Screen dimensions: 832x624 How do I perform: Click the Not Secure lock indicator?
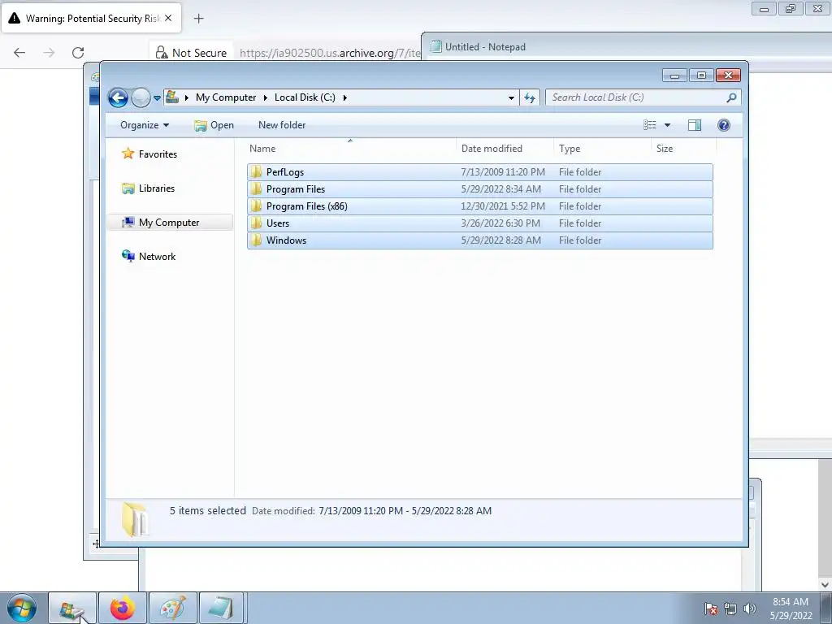[192, 53]
